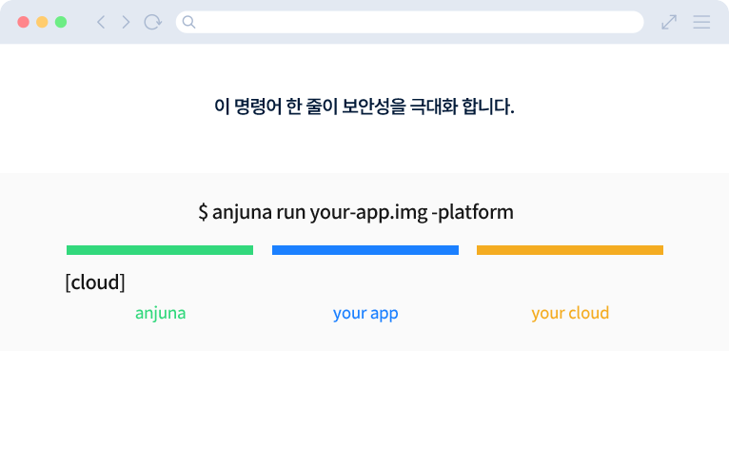Click the yellow minimize window dot
This screenshot has width=729, height=466.
[42, 22]
